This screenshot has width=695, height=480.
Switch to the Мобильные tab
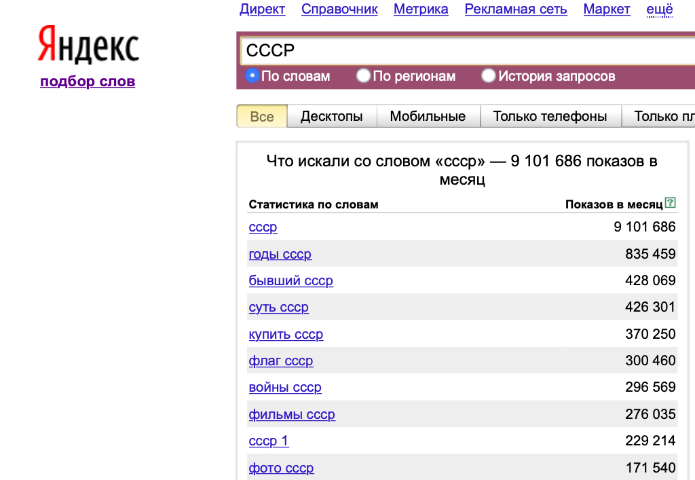click(x=428, y=116)
